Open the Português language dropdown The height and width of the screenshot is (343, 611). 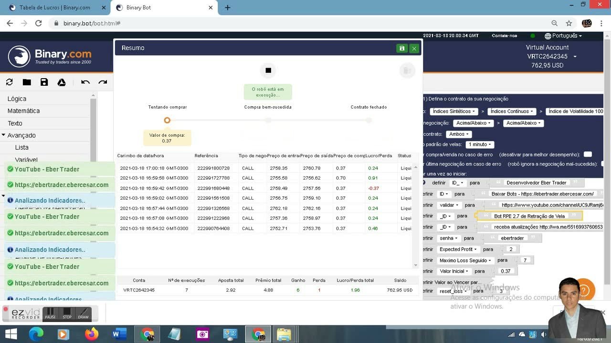[563, 36]
